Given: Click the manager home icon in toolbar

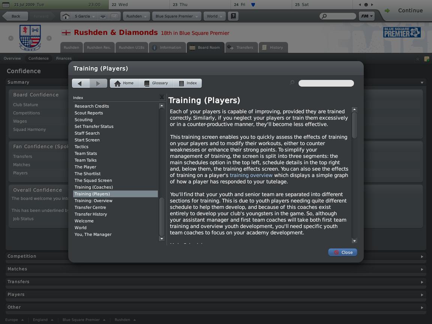Looking at the screenshot, I should point(66,16).
